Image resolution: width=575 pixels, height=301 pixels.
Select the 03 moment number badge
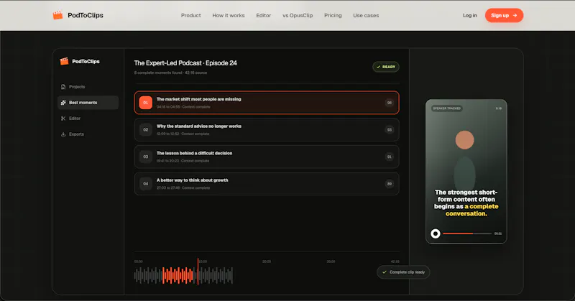tap(146, 157)
